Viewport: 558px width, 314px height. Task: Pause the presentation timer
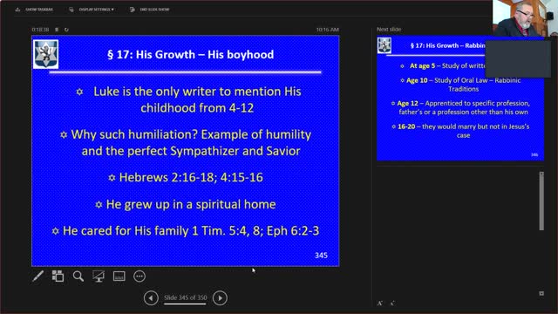pos(57,30)
